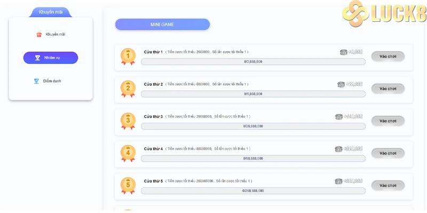Select the highlighted Nhiệm vụ menu button
The width and height of the screenshot is (427, 213).
51,58
